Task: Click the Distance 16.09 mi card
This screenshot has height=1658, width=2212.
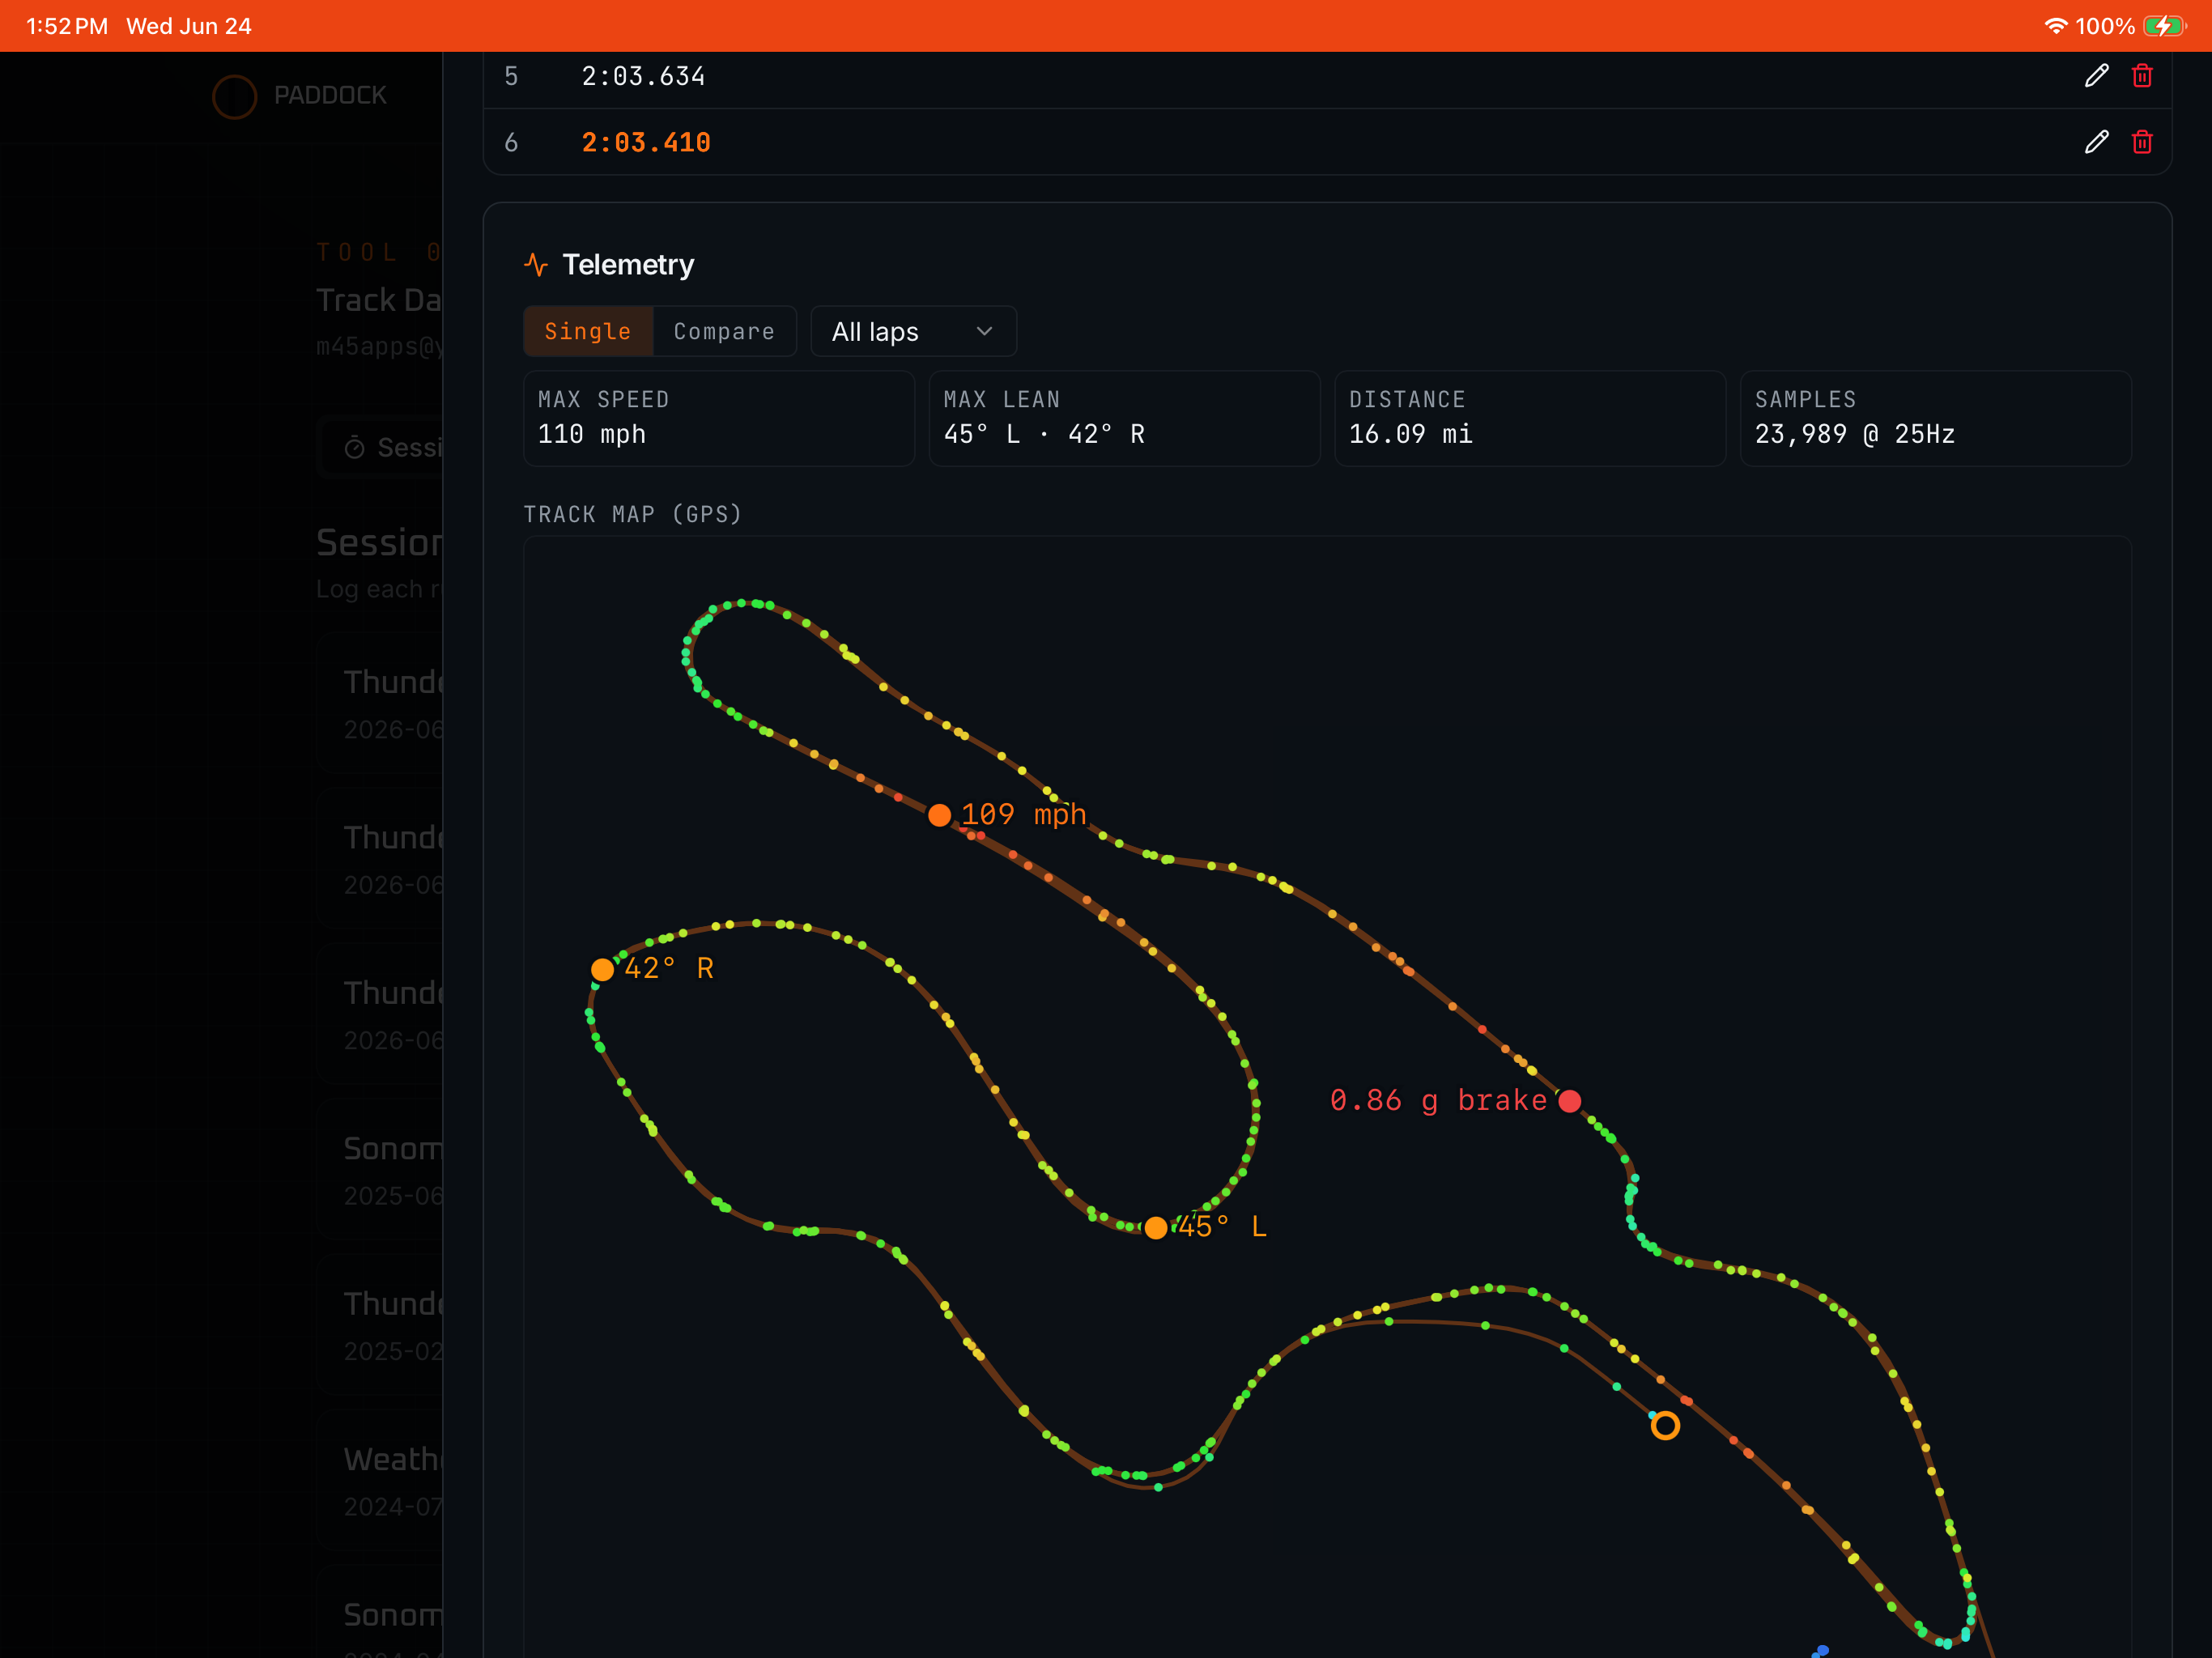Action: pyautogui.click(x=1530, y=418)
